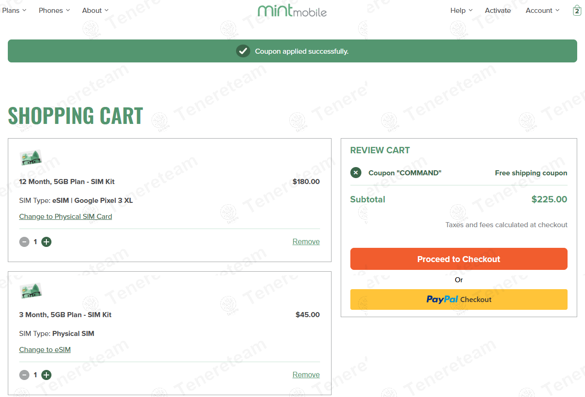Remove the 12 Month 5GB plan
The width and height of the screenshot is (585, 397).
point(306,242)
